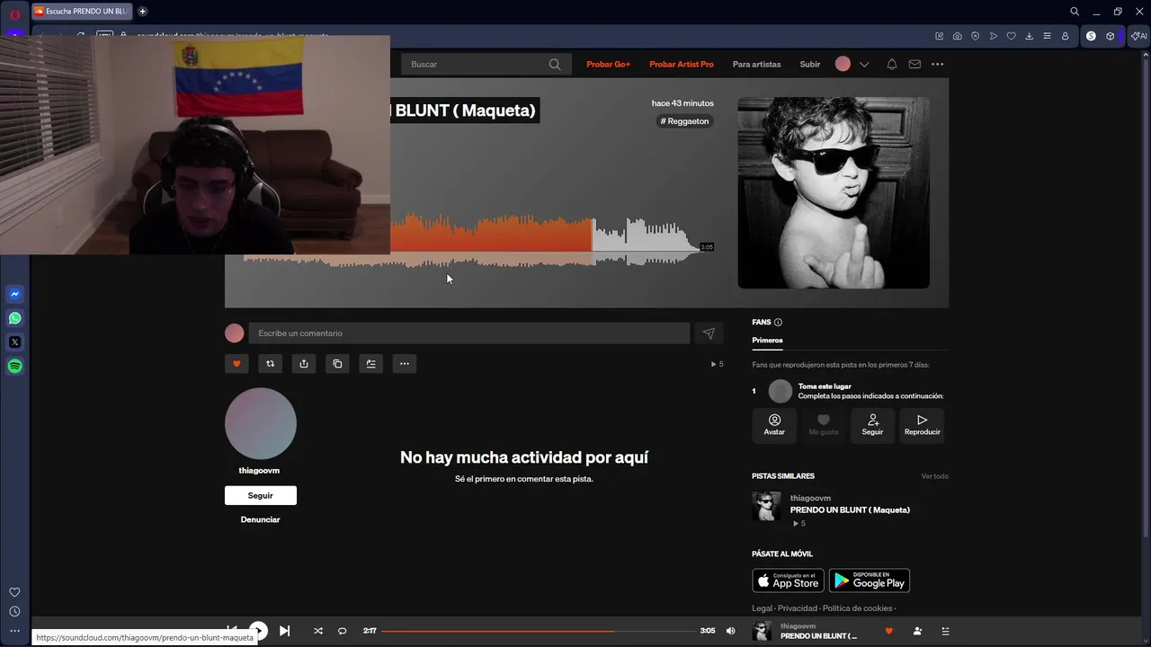Image resolution: width=1151 pixels, height=647 pixels.
Task: Select the Primeros tab under Fans
Action: 767,341
